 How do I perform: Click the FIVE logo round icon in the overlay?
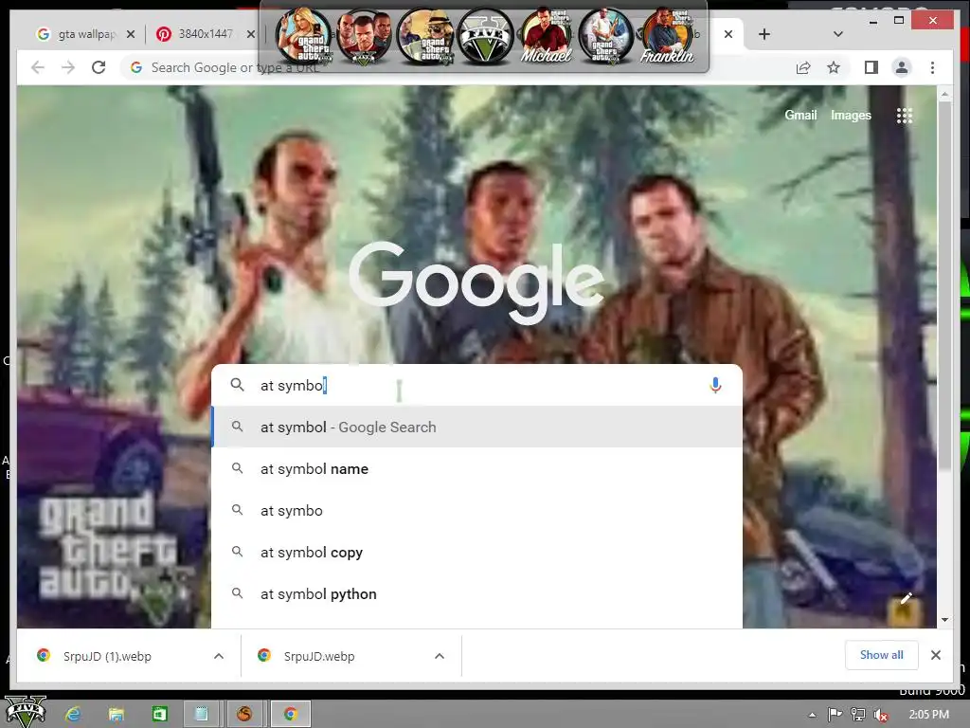[486, 37]
